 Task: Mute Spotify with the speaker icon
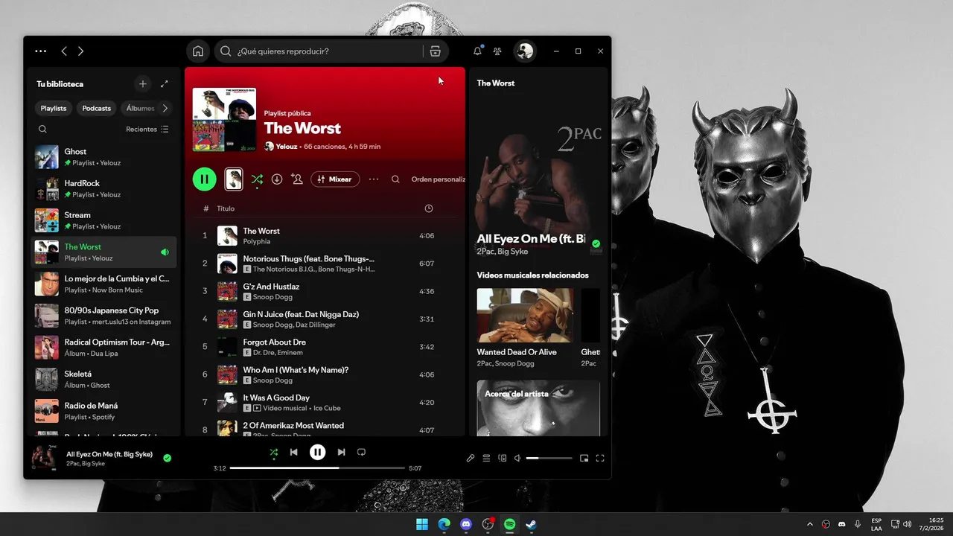click(x=517, y=458)
